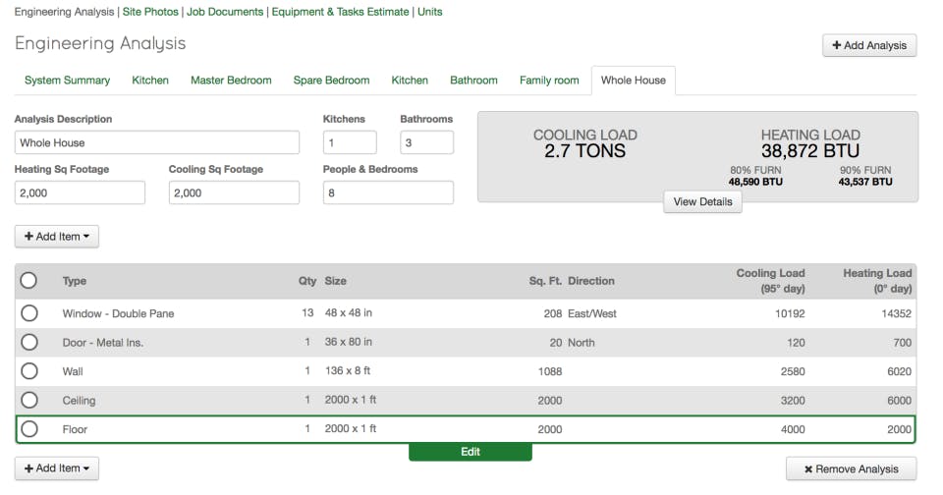Open the Family room tab
The image size is (943, 495).
coord(549,80)
